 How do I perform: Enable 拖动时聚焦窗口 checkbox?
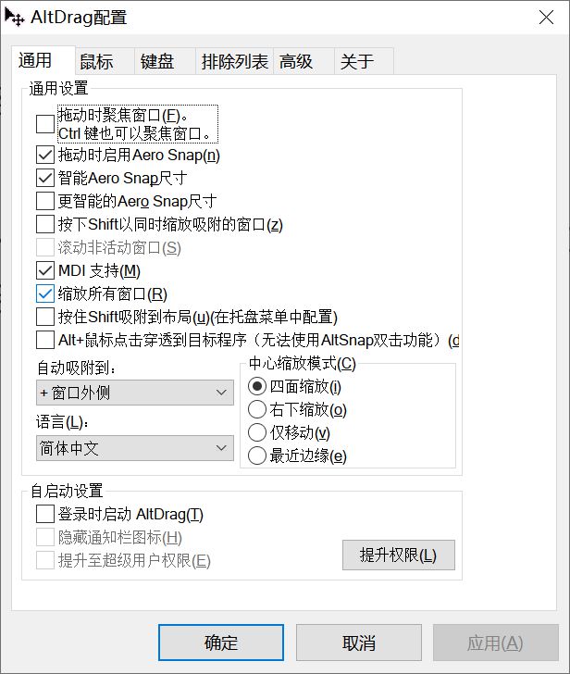[x=45, y=124]
